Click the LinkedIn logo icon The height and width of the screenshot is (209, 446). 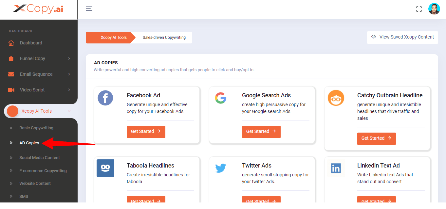click(x=336, y=168)
